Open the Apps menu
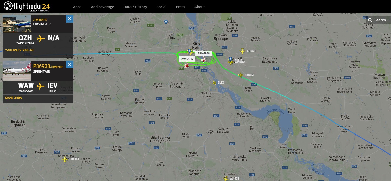 (77, 7)
